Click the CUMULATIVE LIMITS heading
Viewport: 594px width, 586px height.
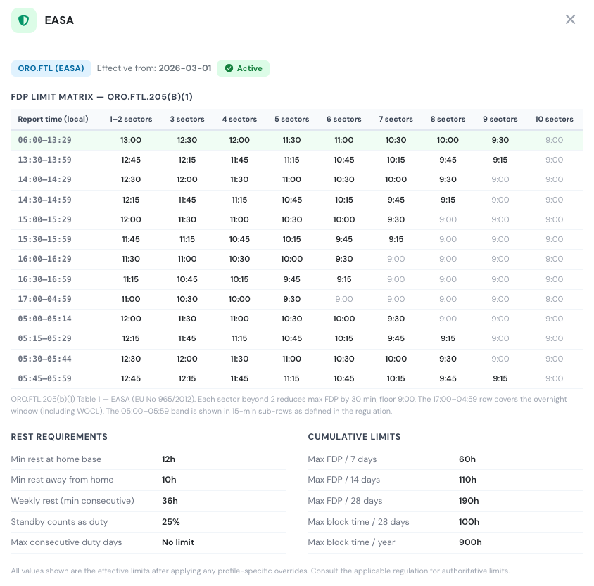coord(354,437)
